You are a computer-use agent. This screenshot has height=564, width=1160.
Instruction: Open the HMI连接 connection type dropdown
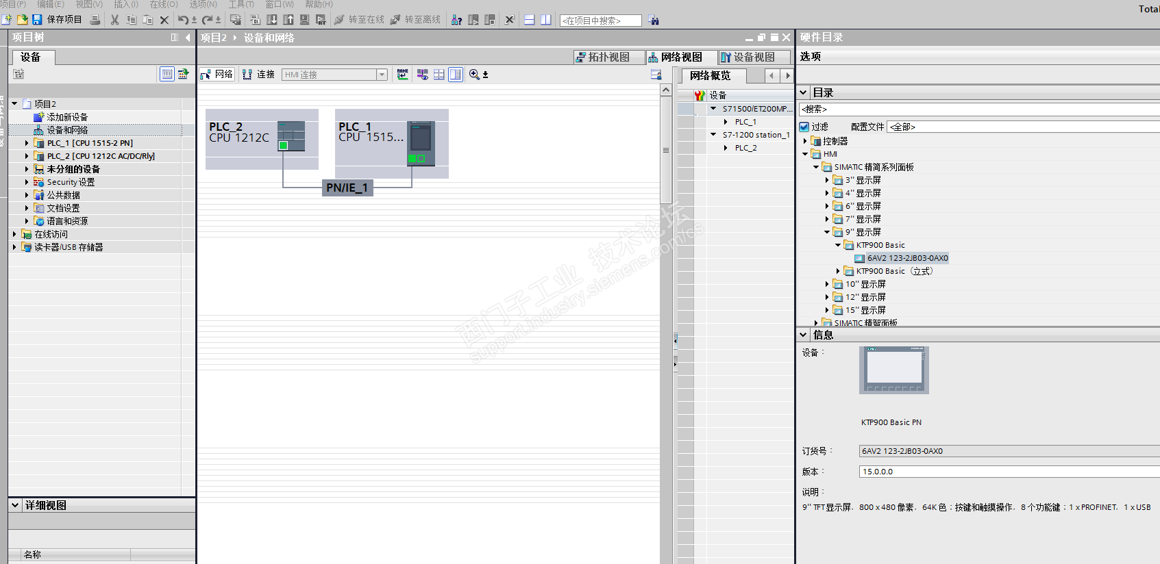[x=382, y=75]
